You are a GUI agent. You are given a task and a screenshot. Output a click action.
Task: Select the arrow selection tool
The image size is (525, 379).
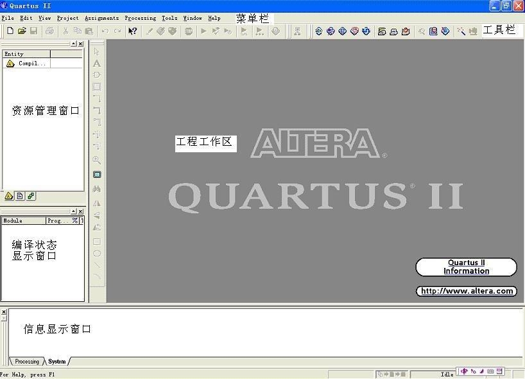click(97, 51)
